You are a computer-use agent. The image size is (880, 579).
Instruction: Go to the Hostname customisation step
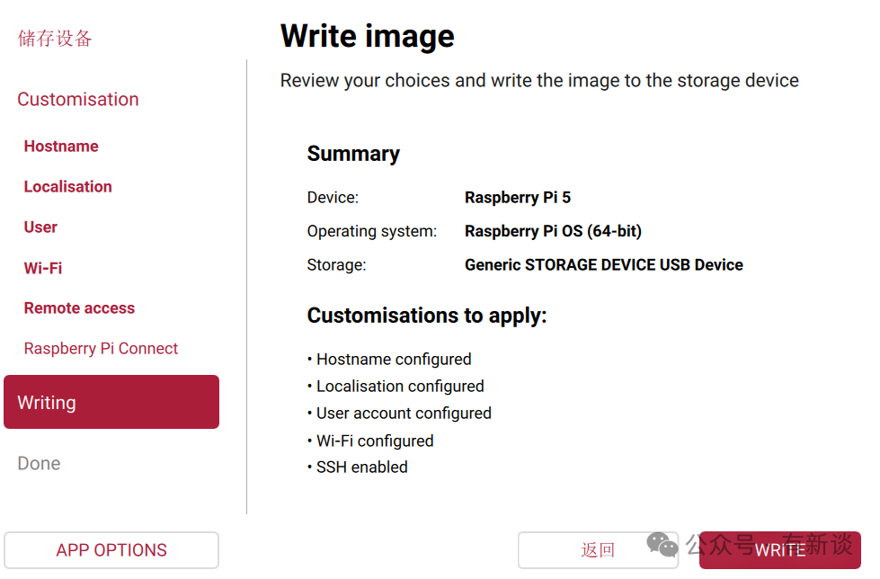(61, 147)
